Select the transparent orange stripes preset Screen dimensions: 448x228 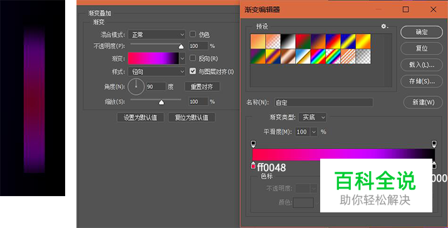click(x=348, y=56)
